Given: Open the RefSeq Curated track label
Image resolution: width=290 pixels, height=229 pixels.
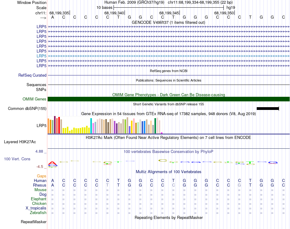Looking at the screenshot, I should [x=32, y=75].
